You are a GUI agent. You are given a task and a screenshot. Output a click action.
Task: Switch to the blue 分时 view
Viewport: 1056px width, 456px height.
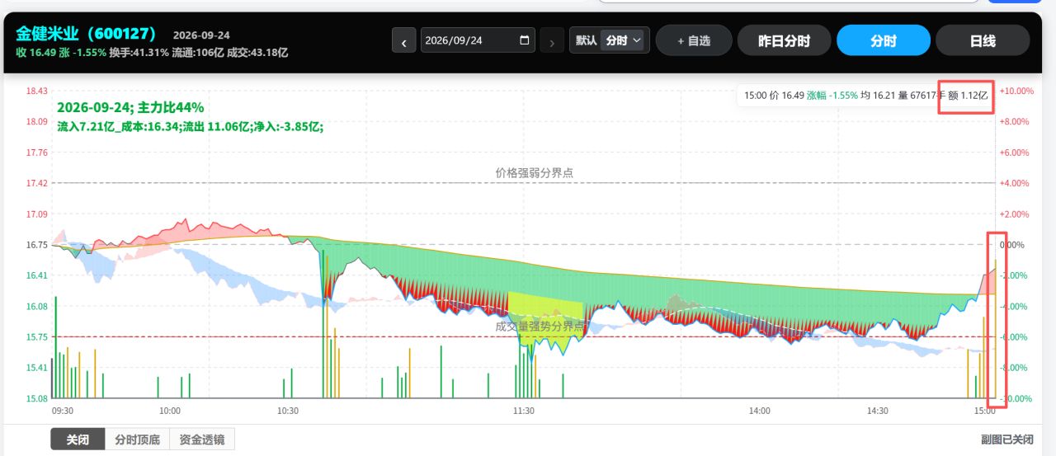[x=884, y=40]
